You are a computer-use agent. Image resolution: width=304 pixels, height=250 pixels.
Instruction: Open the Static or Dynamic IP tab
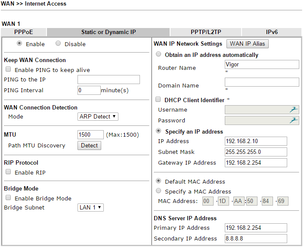109,32
